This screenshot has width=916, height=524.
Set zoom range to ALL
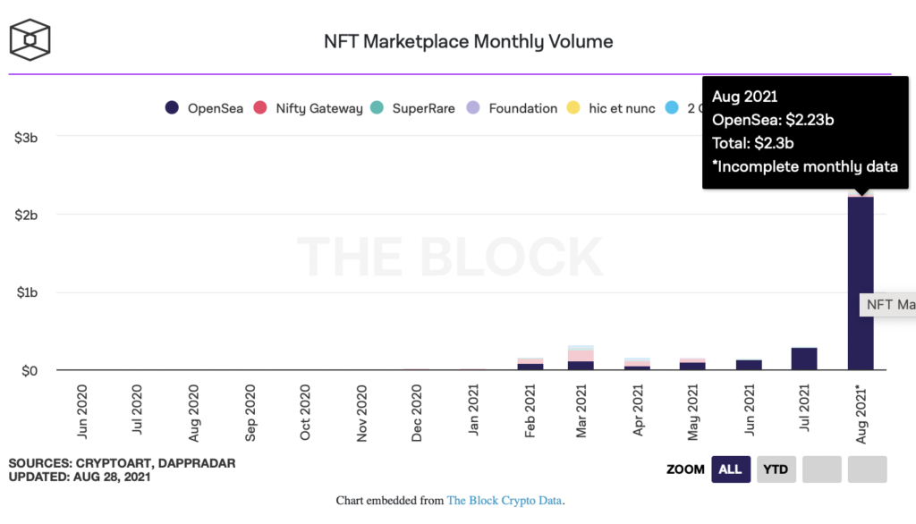730,469
